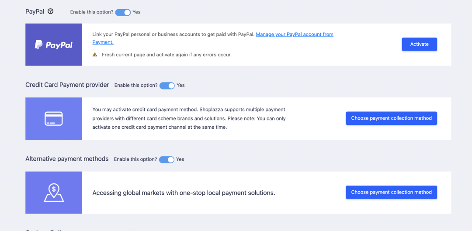Image resolution: width=472 pixels, height=231 pixels.
Task: Open the PayPal help question mark icon
Action: (x=51, y=11)
